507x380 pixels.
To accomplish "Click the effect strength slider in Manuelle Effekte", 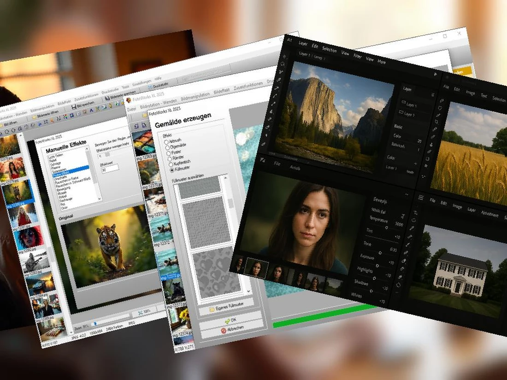I will 108,155.
